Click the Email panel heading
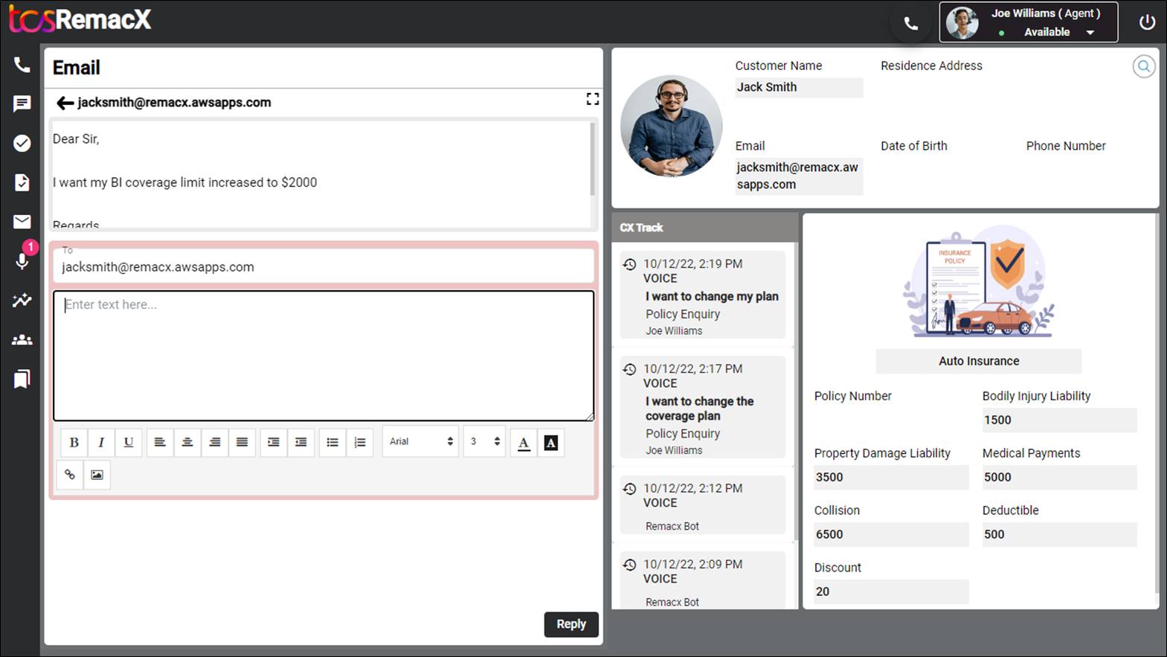This screenshot has height=657, width=1167. pos(77,68)
